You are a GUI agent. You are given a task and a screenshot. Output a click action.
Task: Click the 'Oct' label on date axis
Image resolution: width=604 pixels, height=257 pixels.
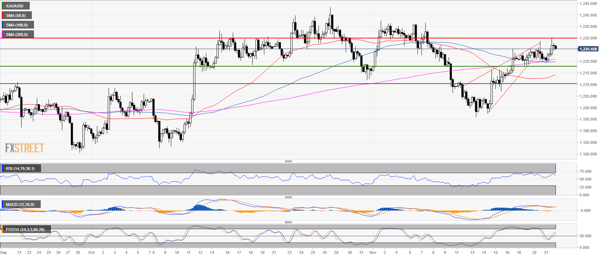click(x=91, y=252)
